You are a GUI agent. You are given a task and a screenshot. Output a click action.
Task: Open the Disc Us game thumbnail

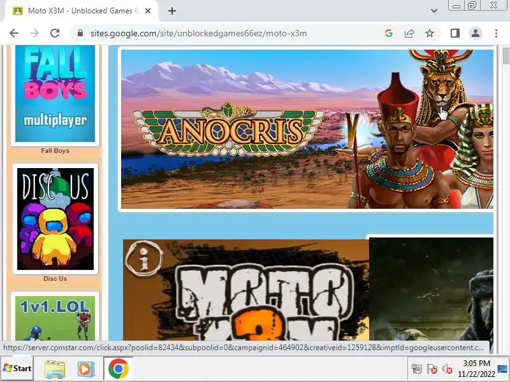click(x=55, y=219)
